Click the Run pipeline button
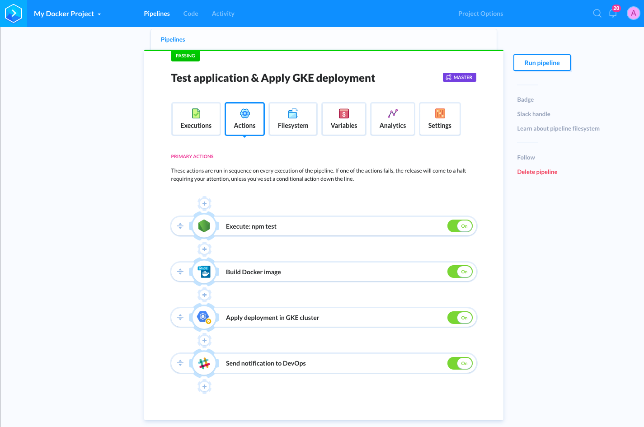Screen dimensions: 644x427 pos(542,63)
